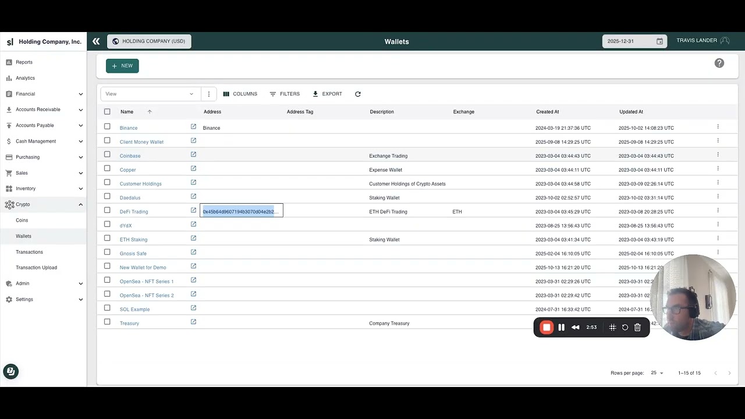Viewport: 745px width, 419px height.
Task: Check the Client Money Wallet checkbox
Action: coord(107,140)
